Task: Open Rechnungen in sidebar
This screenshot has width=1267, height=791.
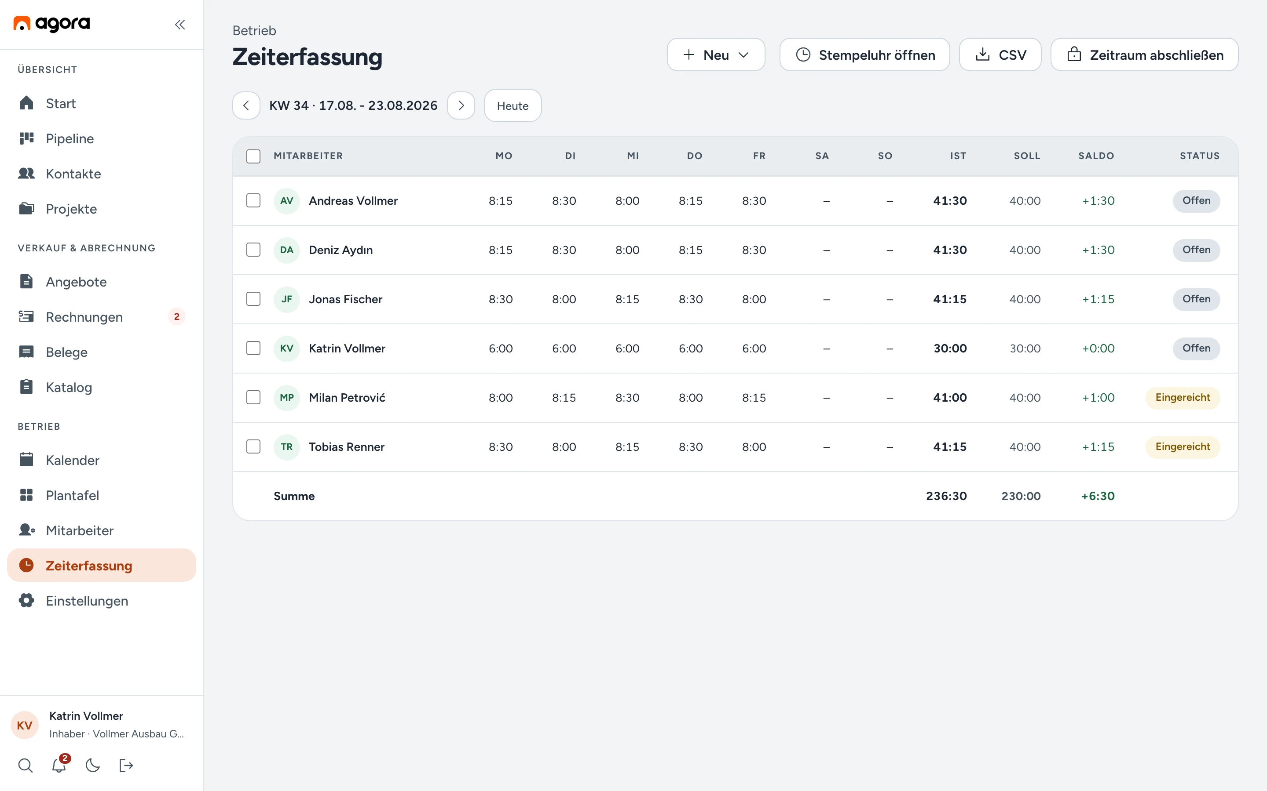Action: pos(102,316)
